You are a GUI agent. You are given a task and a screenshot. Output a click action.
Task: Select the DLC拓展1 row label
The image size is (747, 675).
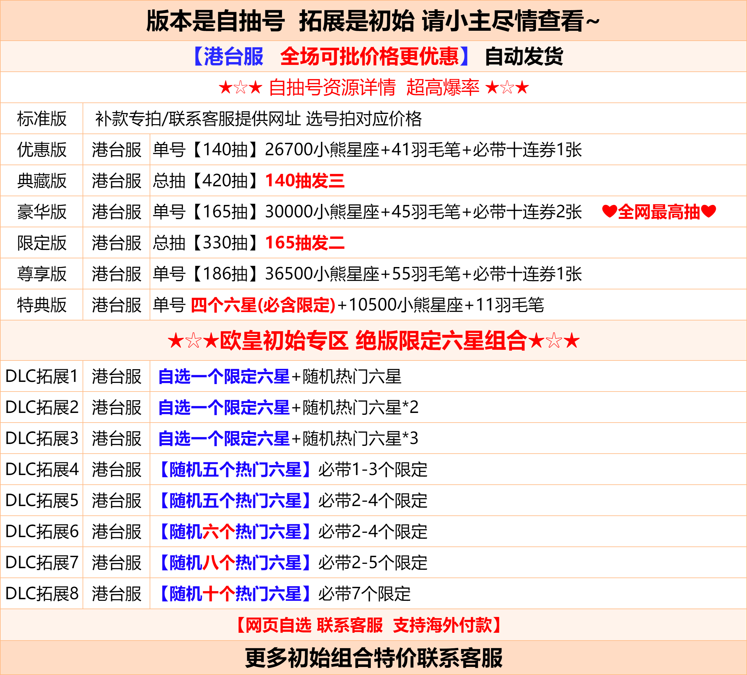[x=42, y=376]
